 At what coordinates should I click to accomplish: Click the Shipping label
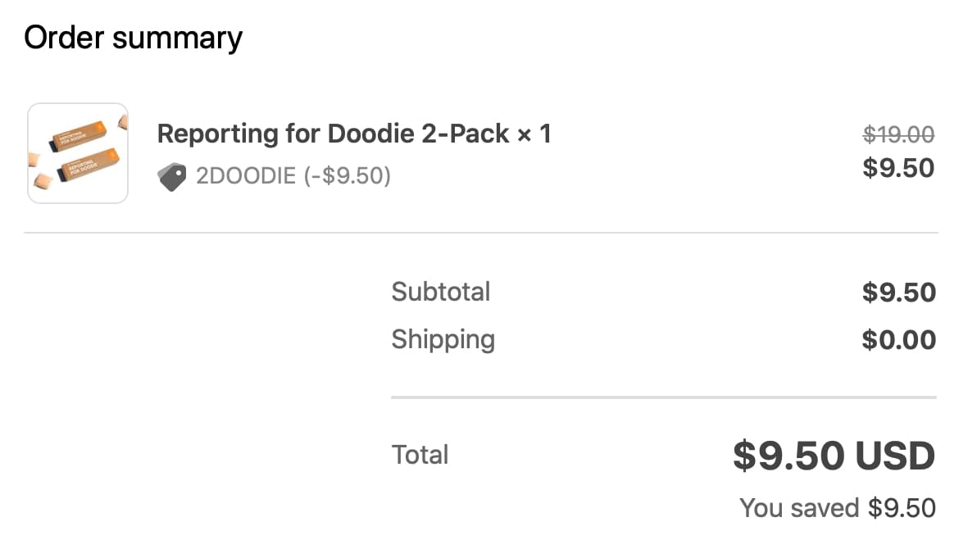point(443,339)
